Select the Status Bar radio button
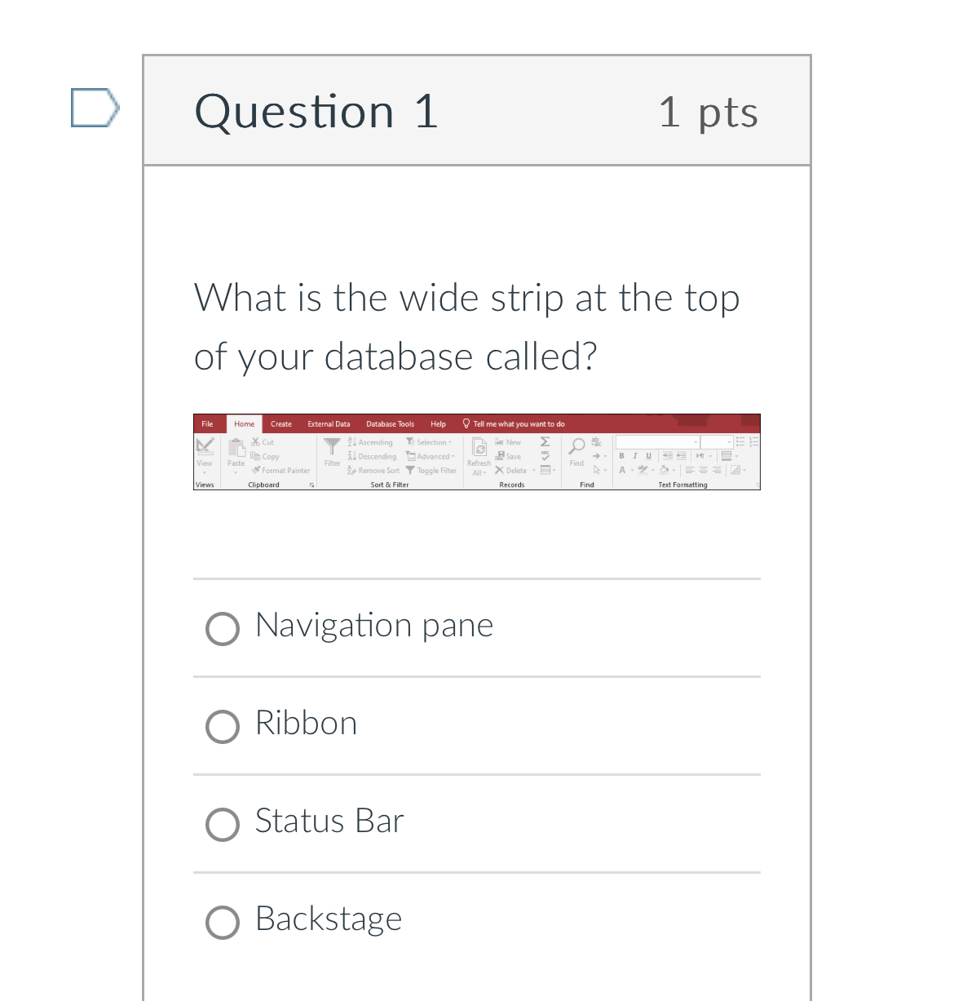 [223, 825]
